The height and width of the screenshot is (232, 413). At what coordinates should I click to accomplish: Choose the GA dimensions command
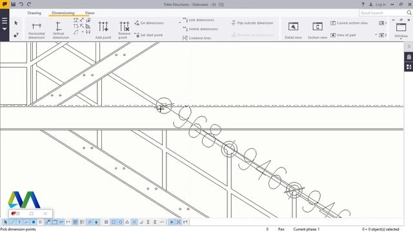pyautogui.click(x=149, y=23)
